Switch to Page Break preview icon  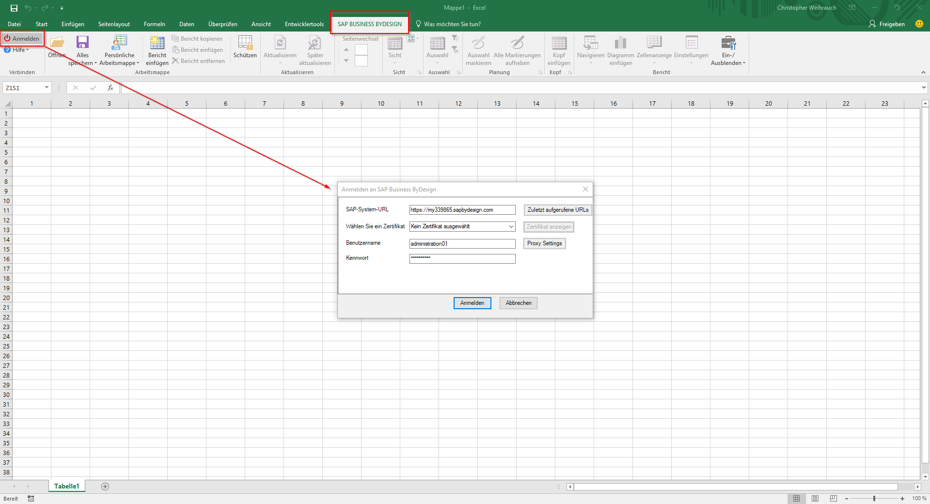tap(834, 498)
